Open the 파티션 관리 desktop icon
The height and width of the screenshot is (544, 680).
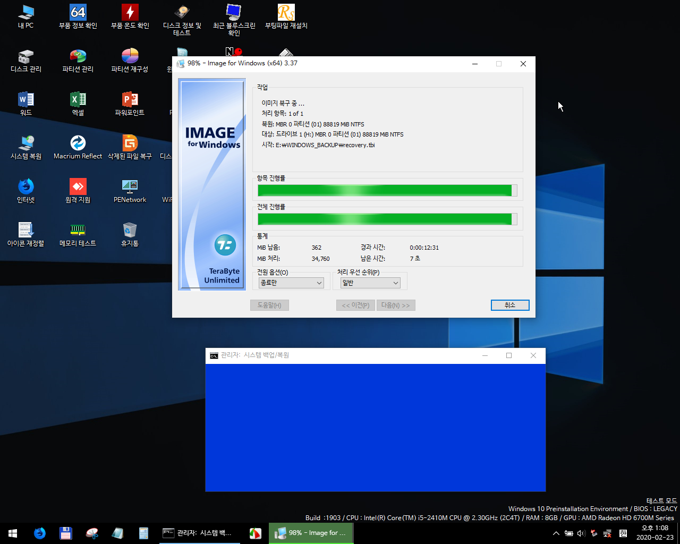[x=78, y=61]
